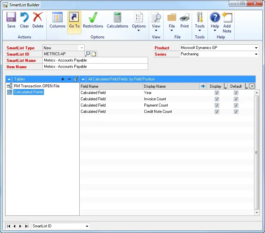This screenshot has width=265, height=233.
Task: Click the Clear undo-arrow icon
Action: [24, 20]
